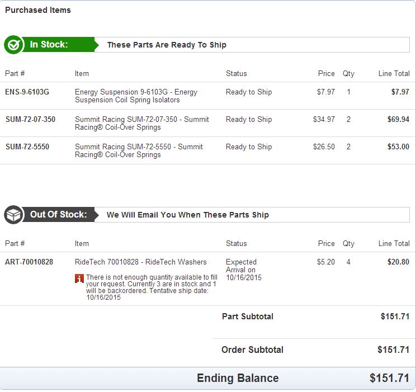This screenshot has width=416, height=392.
Task: Open the Summit Racing SUM-72-5550 item description
Action: tap(139, 151)
